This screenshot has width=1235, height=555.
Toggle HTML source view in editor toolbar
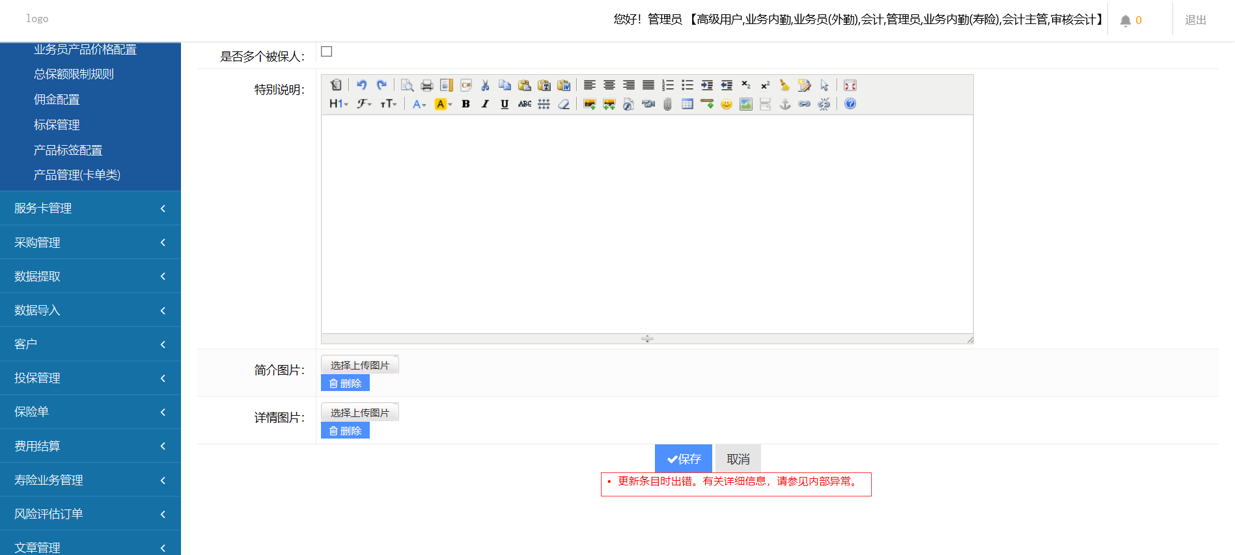pos(336,85)
